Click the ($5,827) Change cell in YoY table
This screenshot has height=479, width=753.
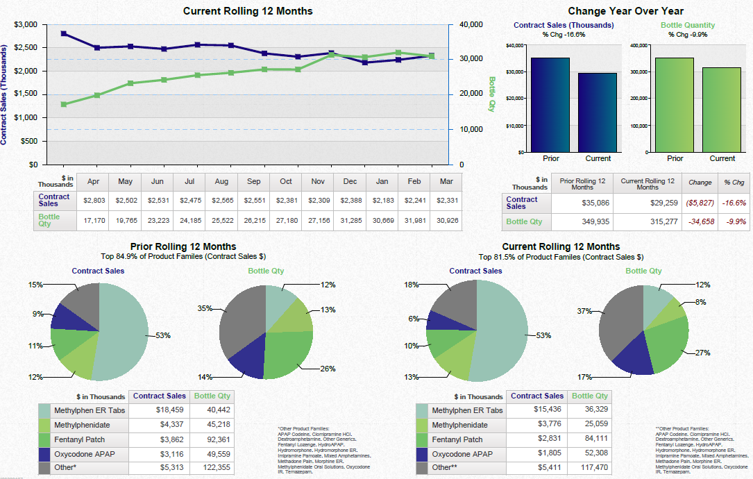pos(699,203)
